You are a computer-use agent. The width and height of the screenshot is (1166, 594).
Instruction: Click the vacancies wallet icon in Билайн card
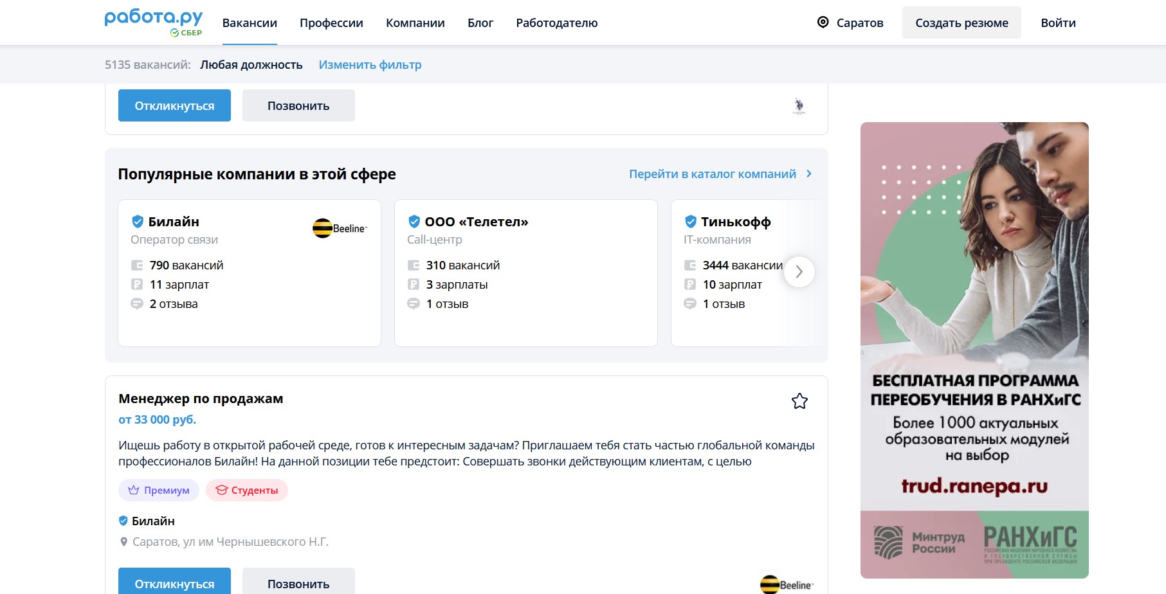click(137, 265)
